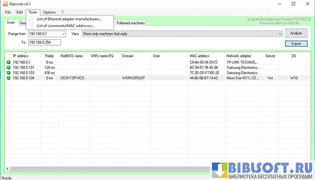The width and height of the screenshot is (315, 180).
Task: Click green status icon for 192.168.0.103
Action: (9, 73)
